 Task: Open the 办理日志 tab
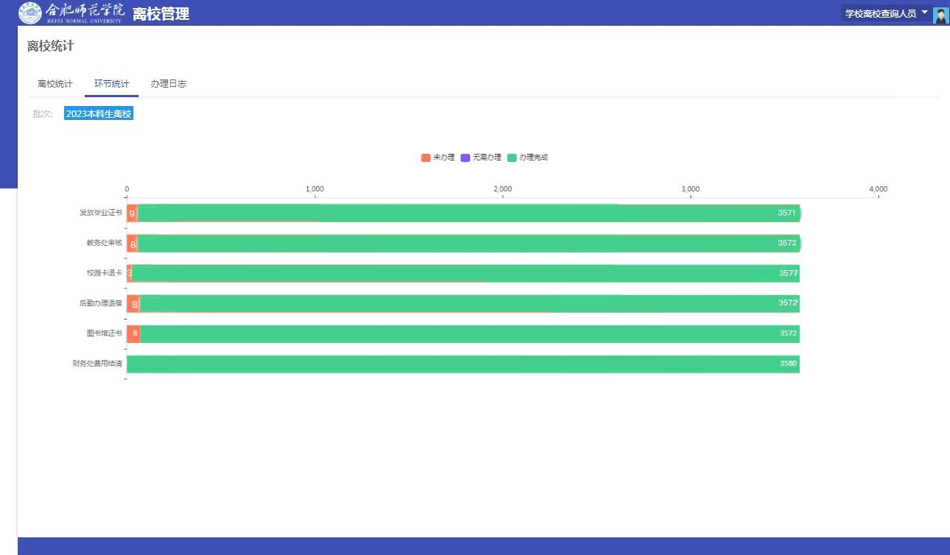coord(168,84)
